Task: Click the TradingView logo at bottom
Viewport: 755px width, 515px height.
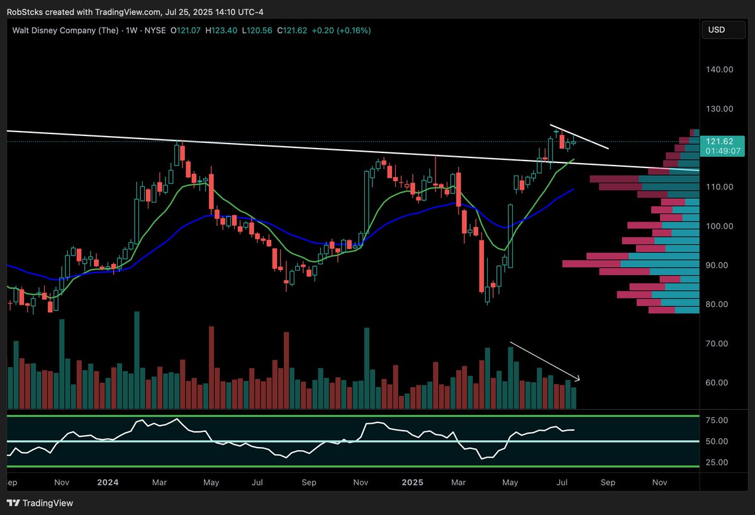Action: (40, 503)
